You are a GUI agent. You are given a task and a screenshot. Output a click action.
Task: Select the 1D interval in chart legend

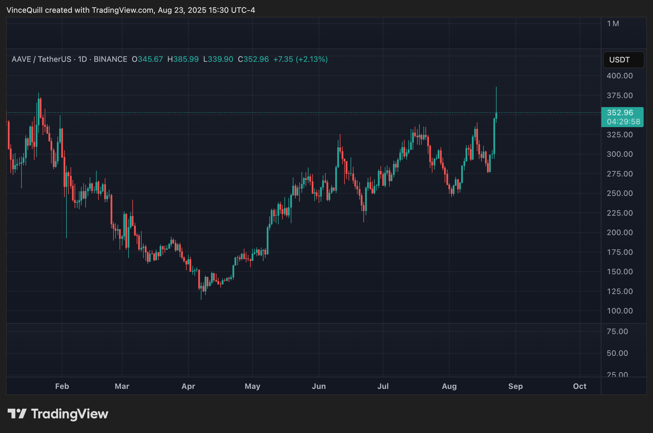tap(82, 59)
